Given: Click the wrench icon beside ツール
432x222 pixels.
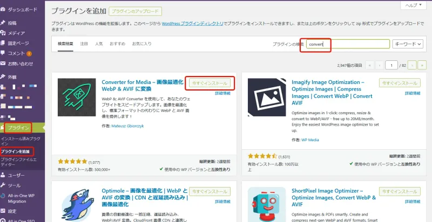Looking at the screenshot, I should (3, 185).
